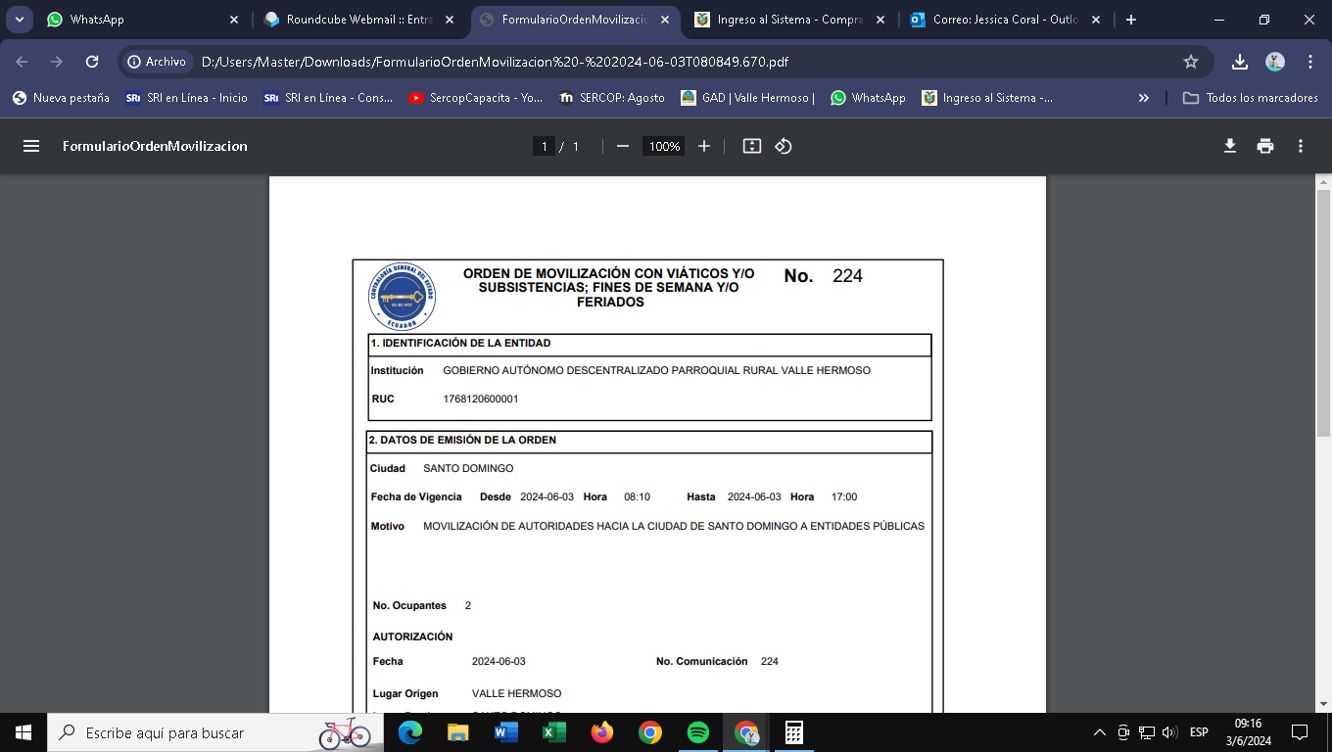Image resolution: width=1332 pixels, height=752 pixels.
Task: Expand the tab search dropdown
Action: point(20,20)
